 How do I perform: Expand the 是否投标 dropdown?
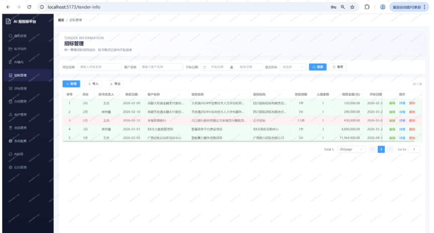293,67
